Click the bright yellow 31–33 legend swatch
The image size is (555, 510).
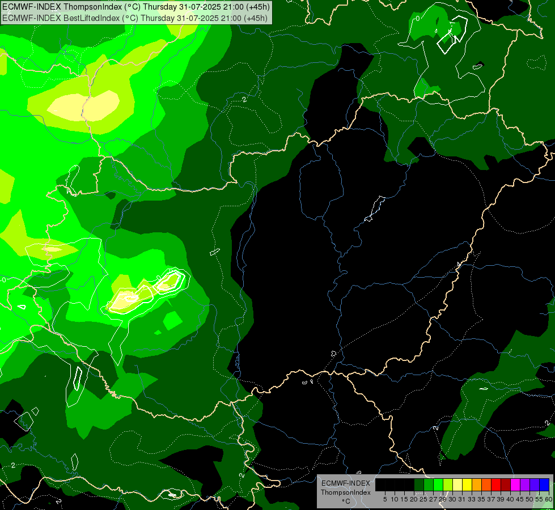tap(467, 484)
